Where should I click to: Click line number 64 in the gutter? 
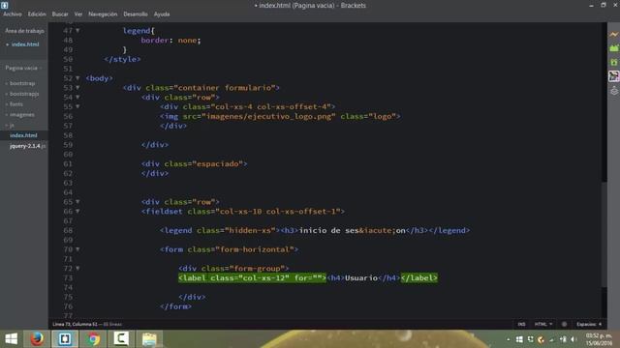(x=68, y=192)
